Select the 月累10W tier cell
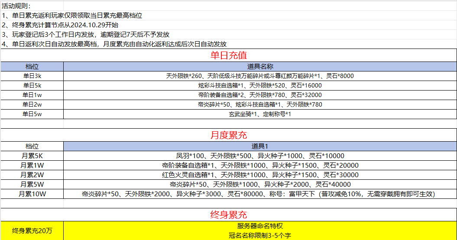The width and height of the screenshot is (457, 240). coord(32,194)
